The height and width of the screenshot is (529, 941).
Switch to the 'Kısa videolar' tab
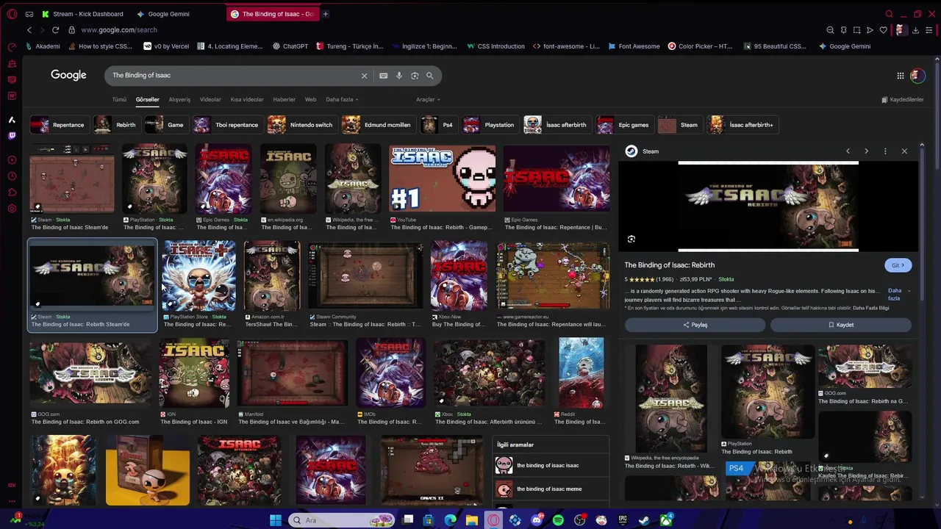(x=247, y=100)
